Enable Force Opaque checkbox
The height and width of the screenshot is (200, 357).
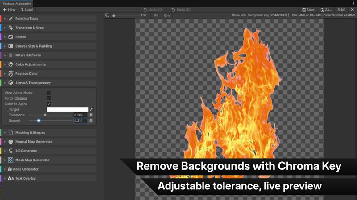[49, 98]
